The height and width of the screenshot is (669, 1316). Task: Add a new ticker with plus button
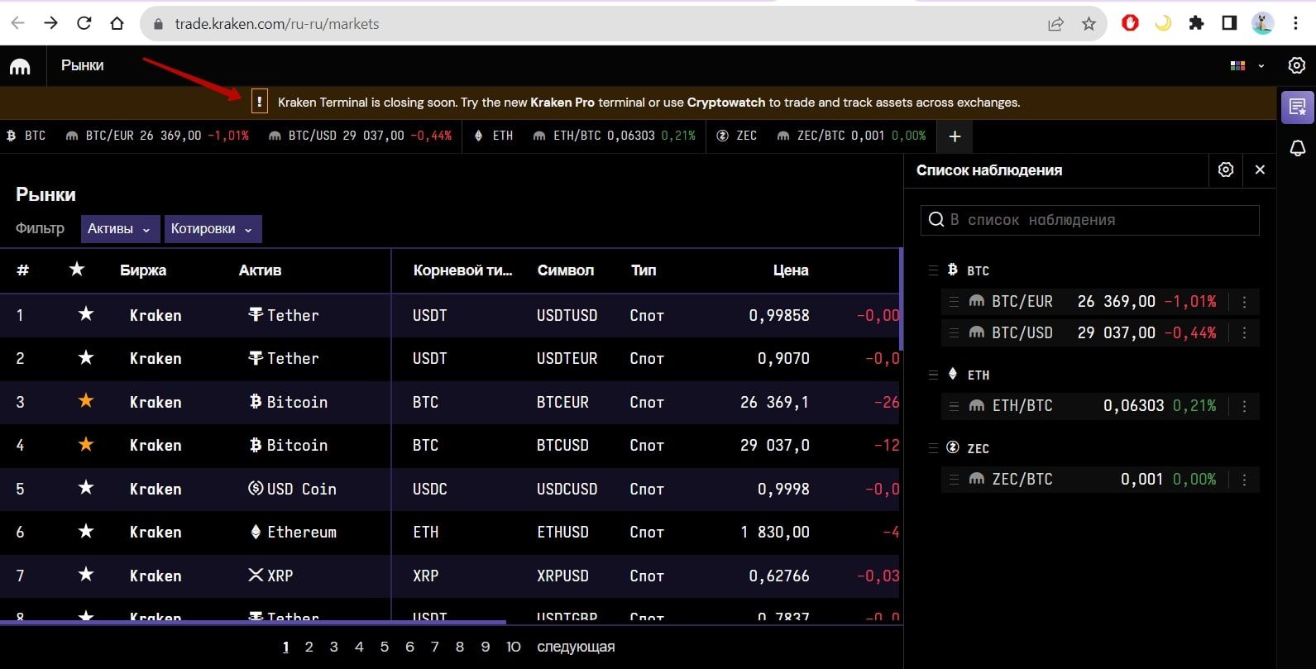pos(955,136)
